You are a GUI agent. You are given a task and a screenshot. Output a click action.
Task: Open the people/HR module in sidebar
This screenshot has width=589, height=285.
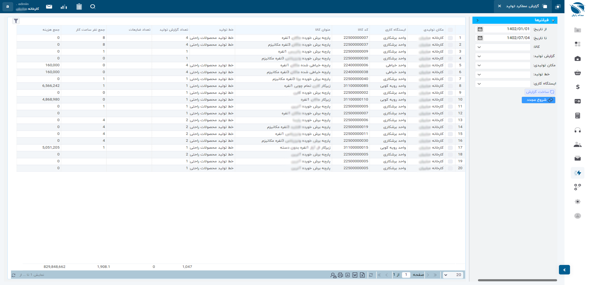point(578,144)
